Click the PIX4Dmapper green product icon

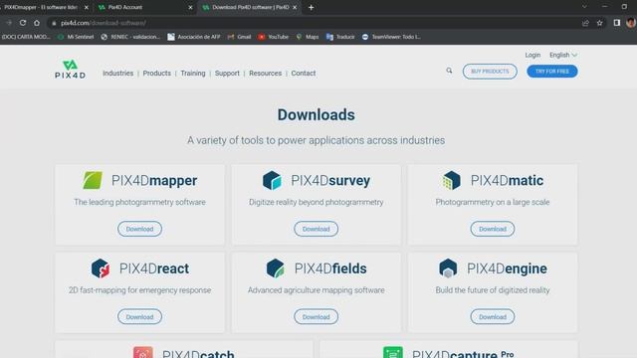pos(93,180)
